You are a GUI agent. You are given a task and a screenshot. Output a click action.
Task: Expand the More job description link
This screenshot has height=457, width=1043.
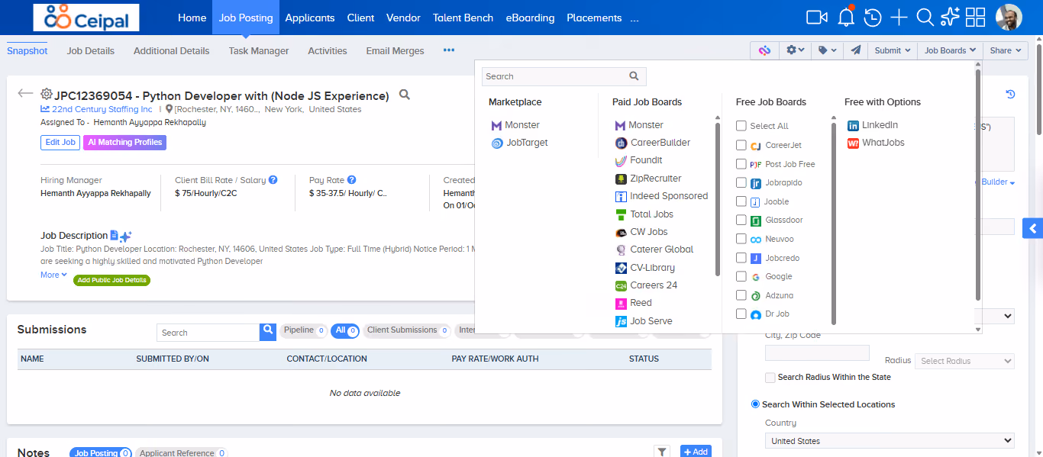[x=53, y=275]
